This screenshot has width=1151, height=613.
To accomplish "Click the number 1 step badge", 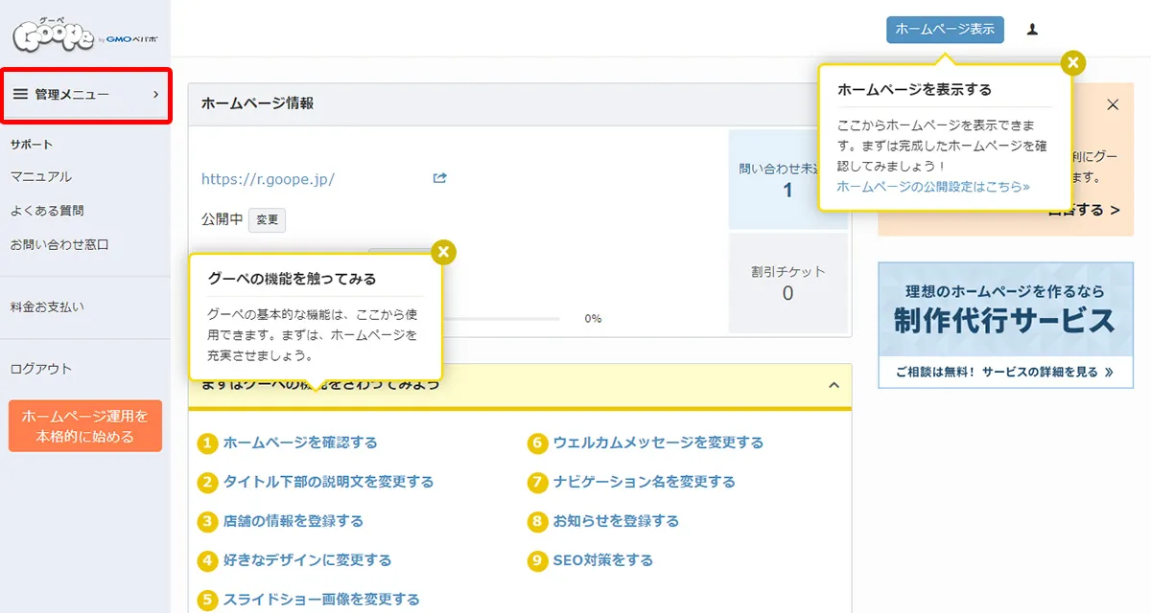I will pos(208,443).
